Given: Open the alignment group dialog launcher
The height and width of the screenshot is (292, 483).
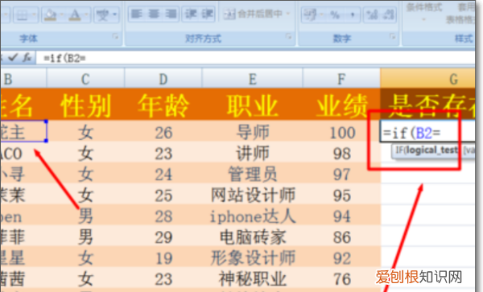Looking at the screenshot, I should coord(289,37).
